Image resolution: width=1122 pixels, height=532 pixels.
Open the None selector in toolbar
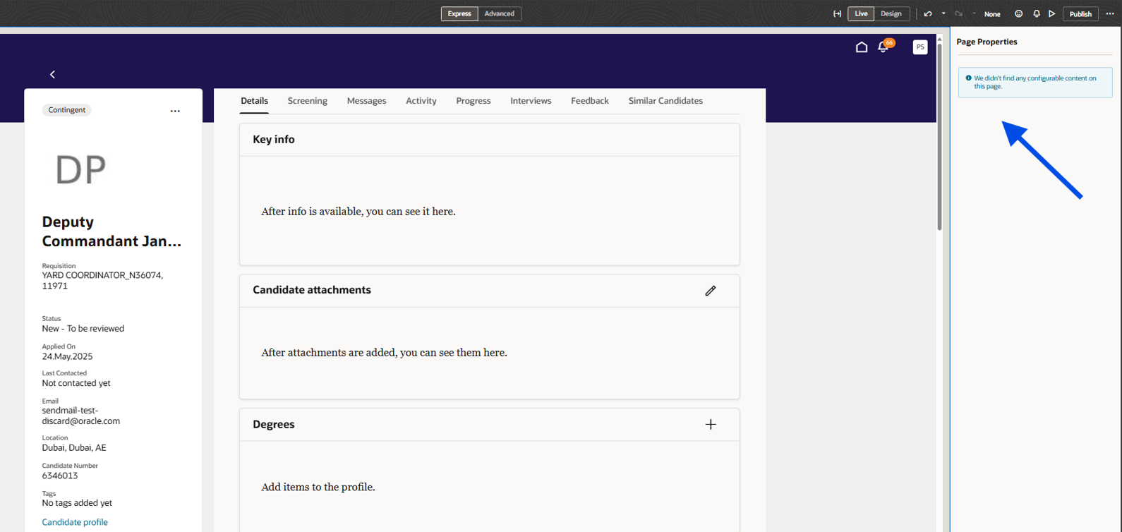pos(992,14)
